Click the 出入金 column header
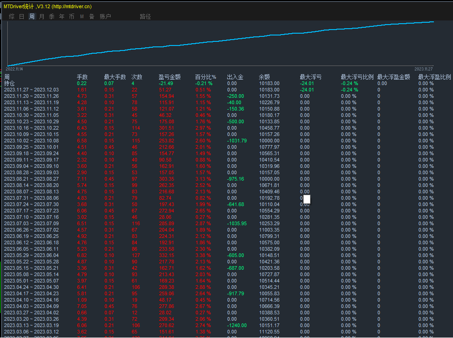 pyautogui.click(x=235, y=77)
